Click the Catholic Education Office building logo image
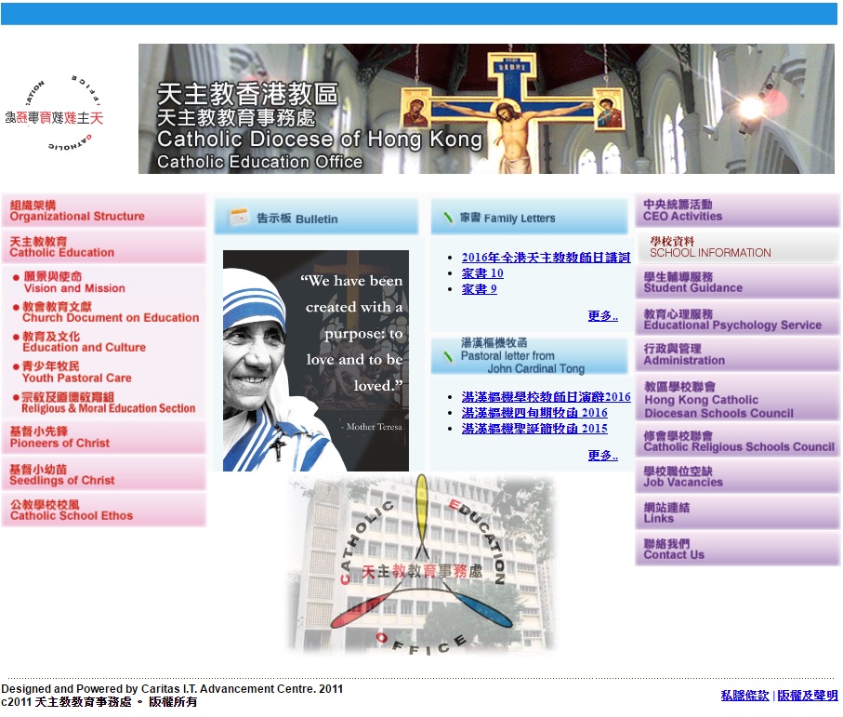Image resolution: width=843 pixels, height=717 pixels. coord(422,564)
